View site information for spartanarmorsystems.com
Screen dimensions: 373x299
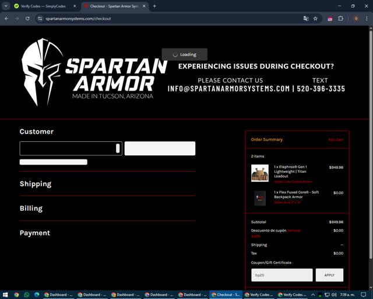click(40, 19)
